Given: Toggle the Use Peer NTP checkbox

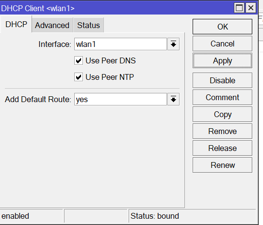Looking at the screenshot, I should [x=79, y=77].
